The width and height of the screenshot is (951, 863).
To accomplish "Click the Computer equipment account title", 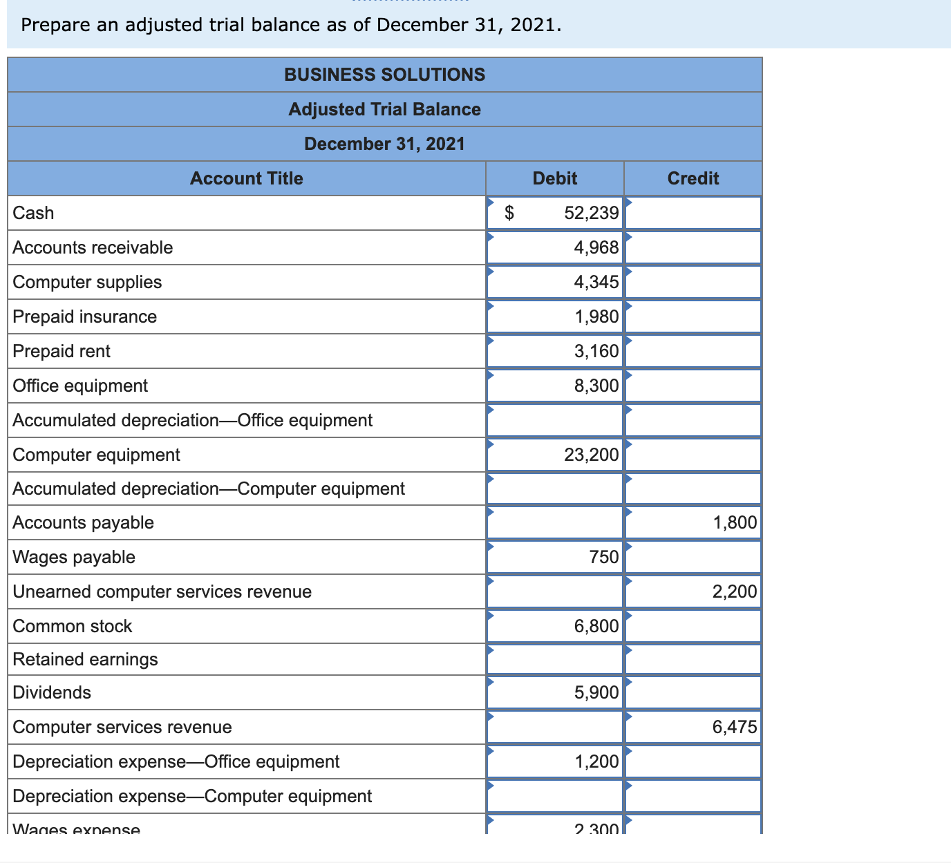I will pyautogui.click(x=96, y=455).
